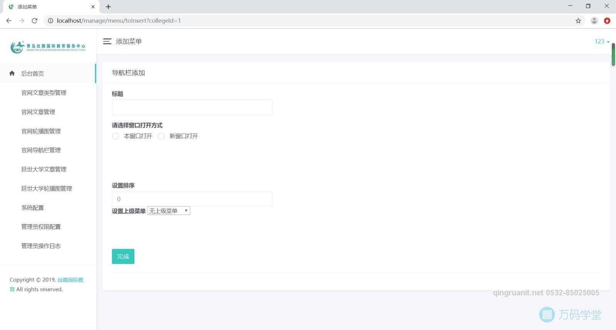Open 官网导航栏管理 sidebar item
This screenshot has height=330, width=616.
point(41,150)
